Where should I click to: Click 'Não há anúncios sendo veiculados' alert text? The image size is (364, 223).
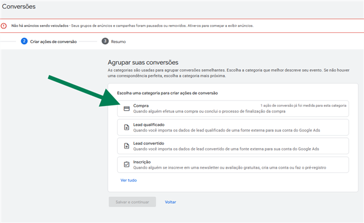click(40, 26)
